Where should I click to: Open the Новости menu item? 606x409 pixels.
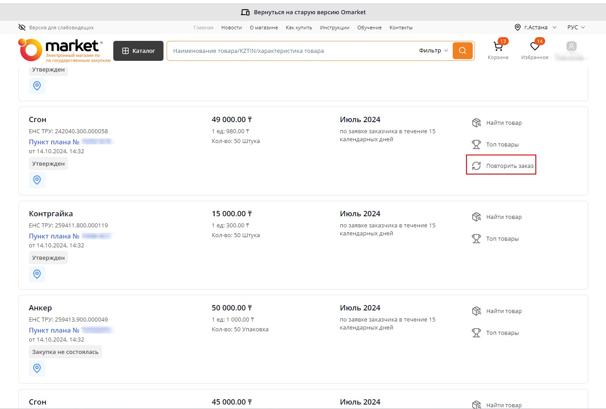tap(231, 28)
